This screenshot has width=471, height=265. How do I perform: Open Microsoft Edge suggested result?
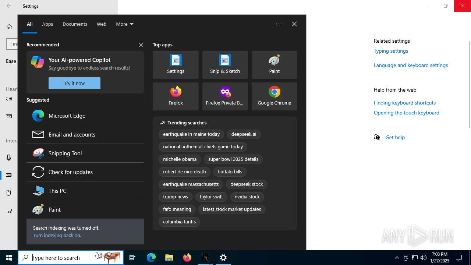(x=85, y=116)
